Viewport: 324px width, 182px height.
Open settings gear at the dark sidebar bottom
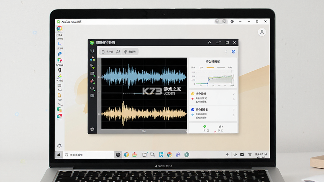pos(92,129)
